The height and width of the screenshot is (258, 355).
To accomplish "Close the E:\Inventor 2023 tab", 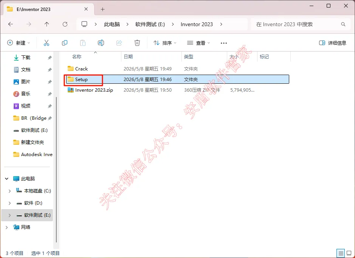I will (86, 9).
